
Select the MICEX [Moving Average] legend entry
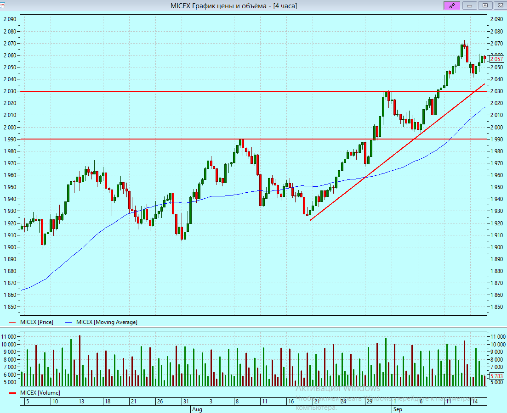click(107, 322)
